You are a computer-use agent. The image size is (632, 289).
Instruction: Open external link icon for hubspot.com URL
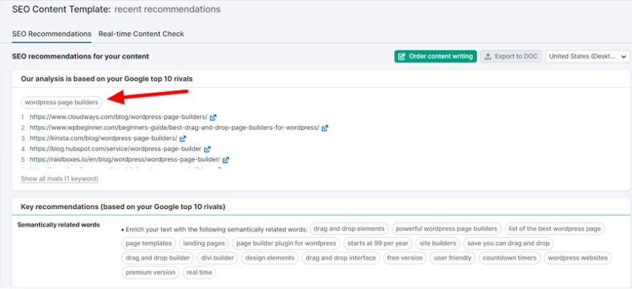click(207, 149)
